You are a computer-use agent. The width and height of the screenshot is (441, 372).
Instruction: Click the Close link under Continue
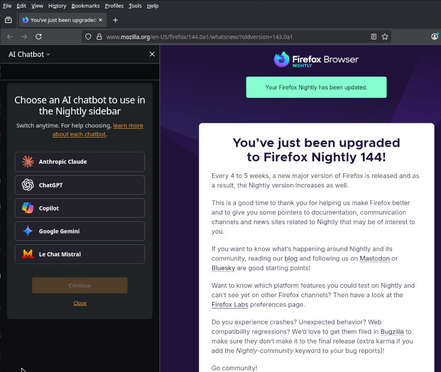80,303
